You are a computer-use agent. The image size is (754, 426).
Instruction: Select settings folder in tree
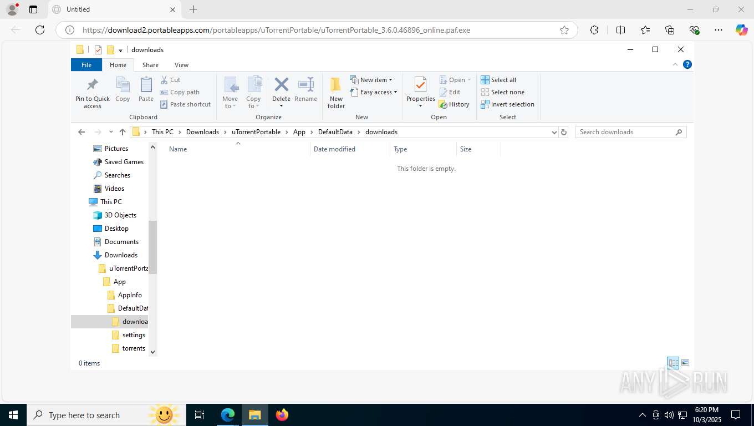134,335
